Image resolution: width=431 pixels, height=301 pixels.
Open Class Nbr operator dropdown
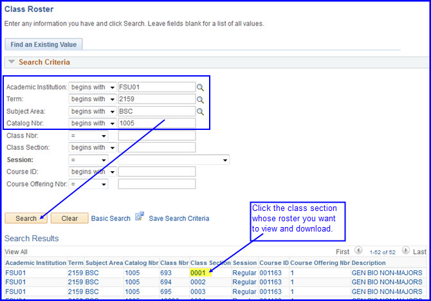(x=89, y=136)
